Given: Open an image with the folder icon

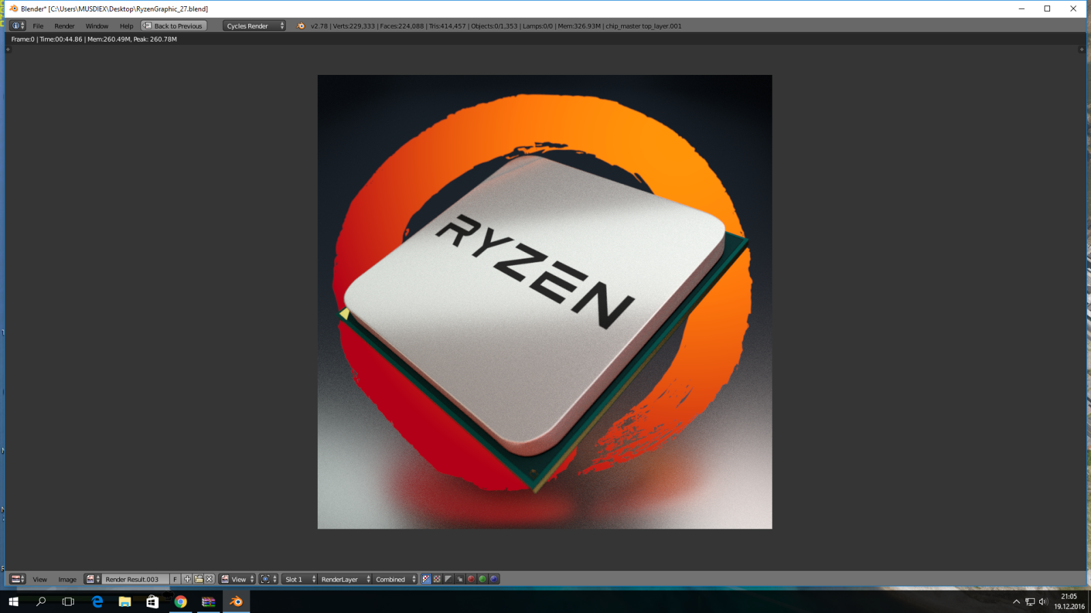Looking at the screenshot, I should click(198, 579).
